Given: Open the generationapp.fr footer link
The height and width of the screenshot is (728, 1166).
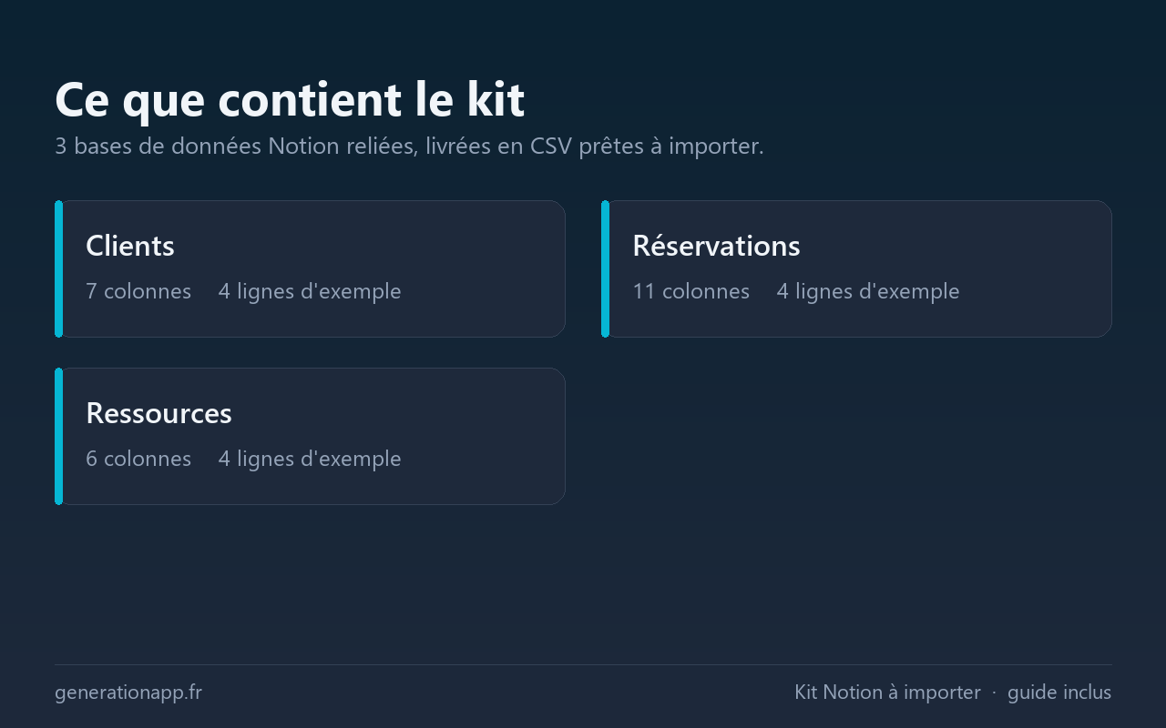Looking at the screenshot, I should click(x=128, y=693).
